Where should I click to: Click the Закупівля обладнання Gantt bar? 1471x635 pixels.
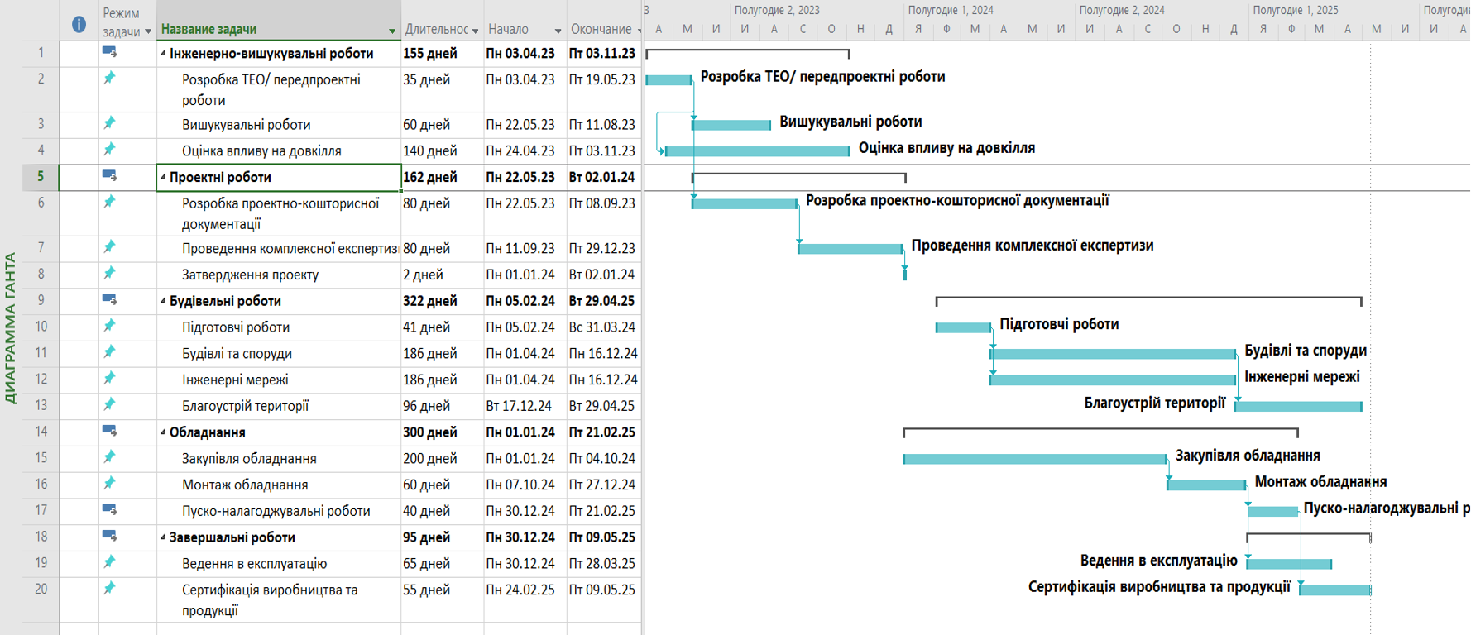[x=1034, y=459]
